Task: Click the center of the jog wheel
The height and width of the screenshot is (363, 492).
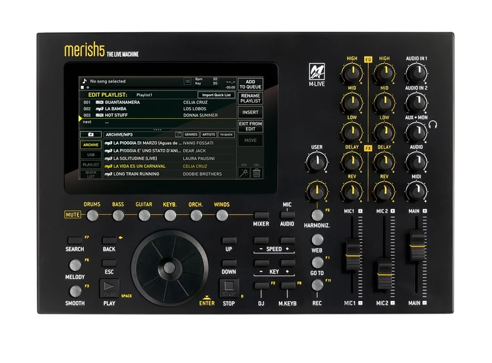Action: click(169, 268)
